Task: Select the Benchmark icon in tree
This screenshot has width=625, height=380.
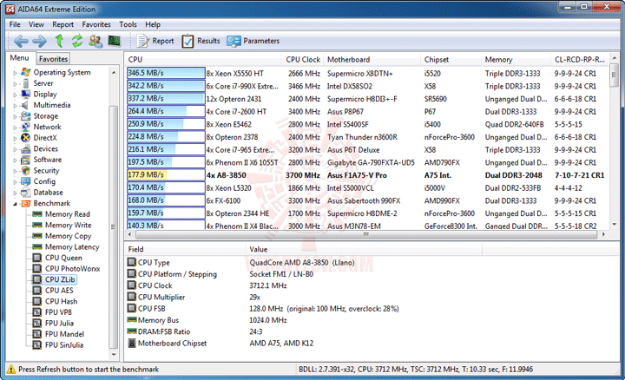Action: 25,203
